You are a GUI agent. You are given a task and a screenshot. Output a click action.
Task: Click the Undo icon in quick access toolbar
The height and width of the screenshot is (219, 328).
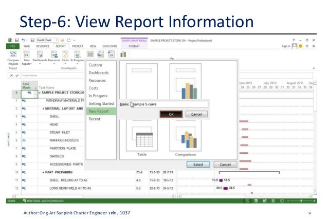23,40
